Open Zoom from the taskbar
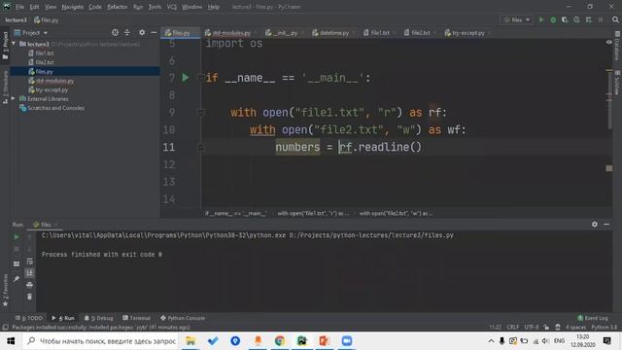The image size is (622, 350). [347, 341]
